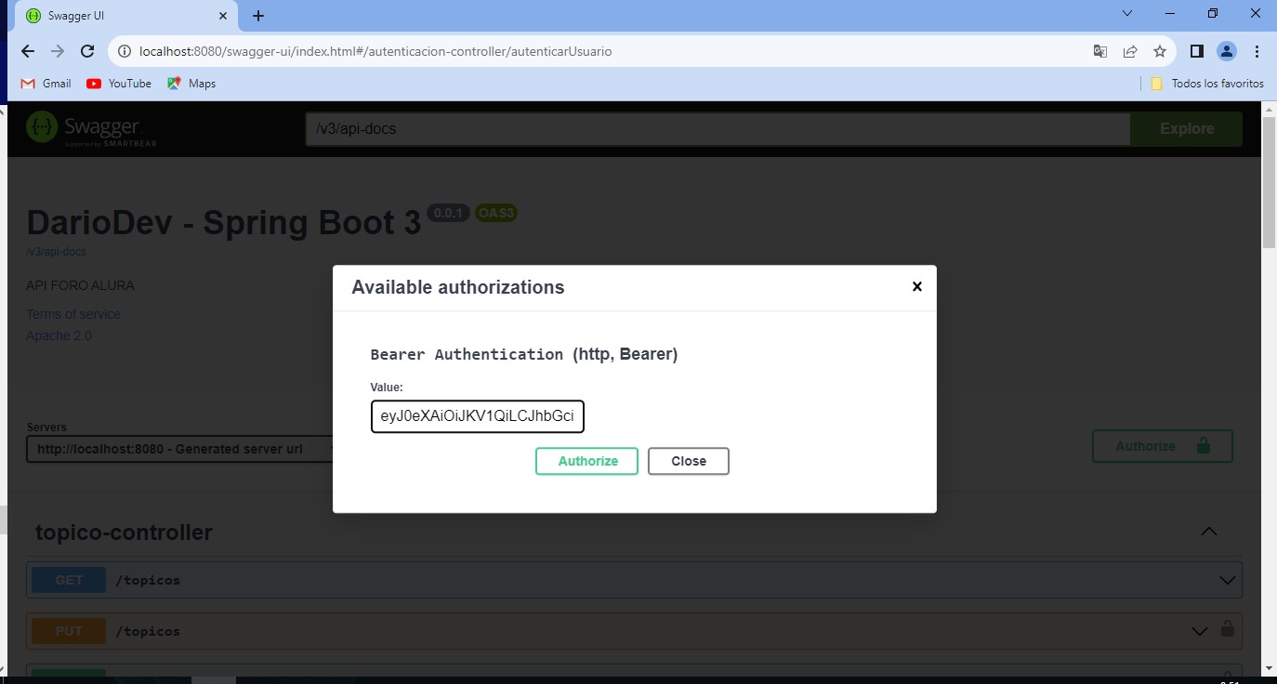Open Chrome profile avatar
This screenshot has height=684, width=1277.
point(1227,51)
